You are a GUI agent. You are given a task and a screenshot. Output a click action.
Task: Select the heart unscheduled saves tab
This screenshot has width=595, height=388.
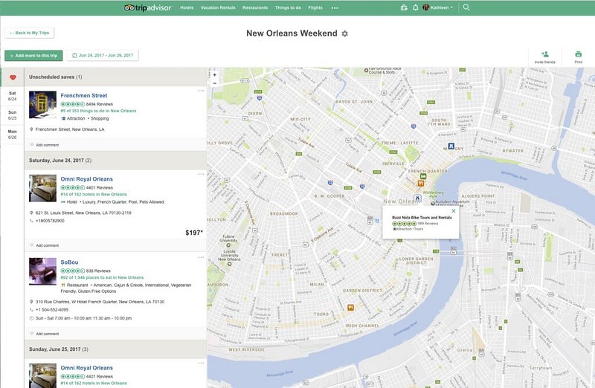point(13,77)
